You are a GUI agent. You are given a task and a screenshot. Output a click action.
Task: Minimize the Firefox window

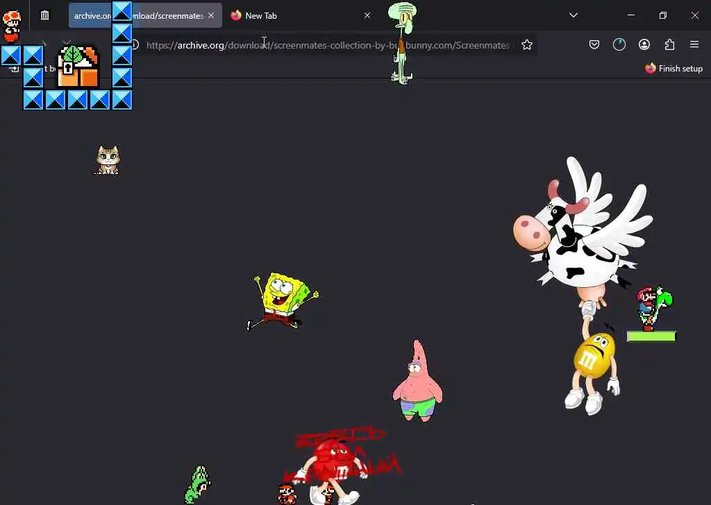(630, 15)
